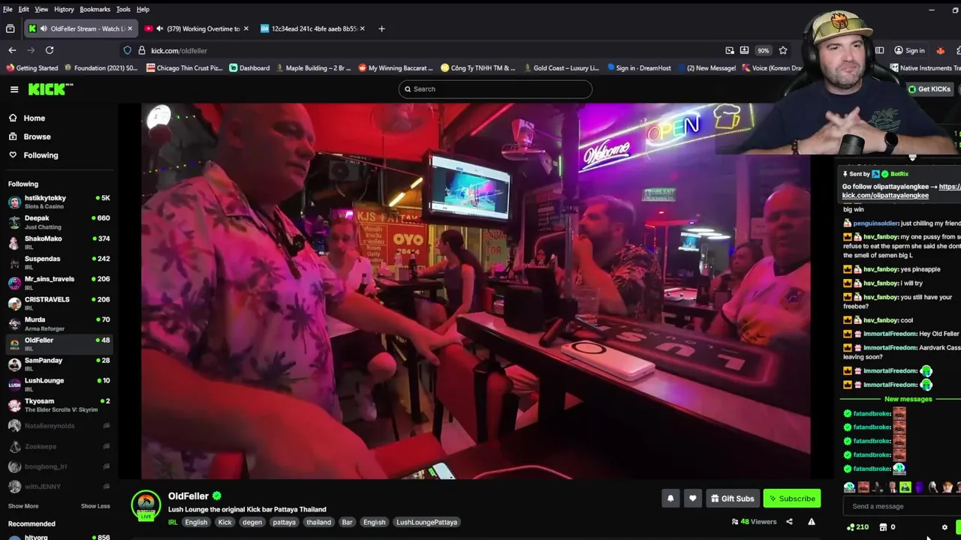Open the Edit menu
Image resolution: width=961 pixels, height=540 pixels.
click(24, 9)
